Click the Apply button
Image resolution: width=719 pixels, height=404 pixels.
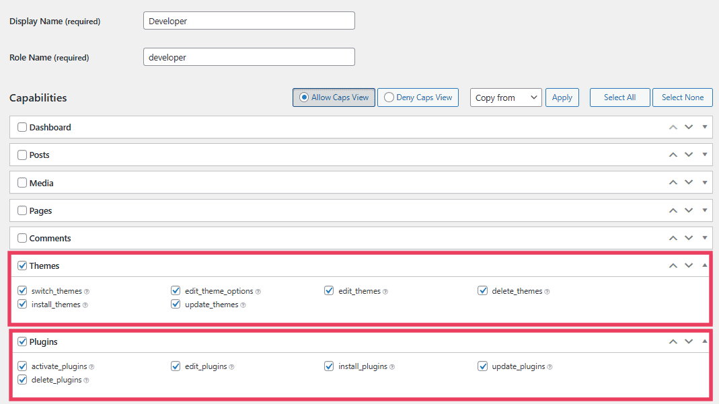pos(562,97)
